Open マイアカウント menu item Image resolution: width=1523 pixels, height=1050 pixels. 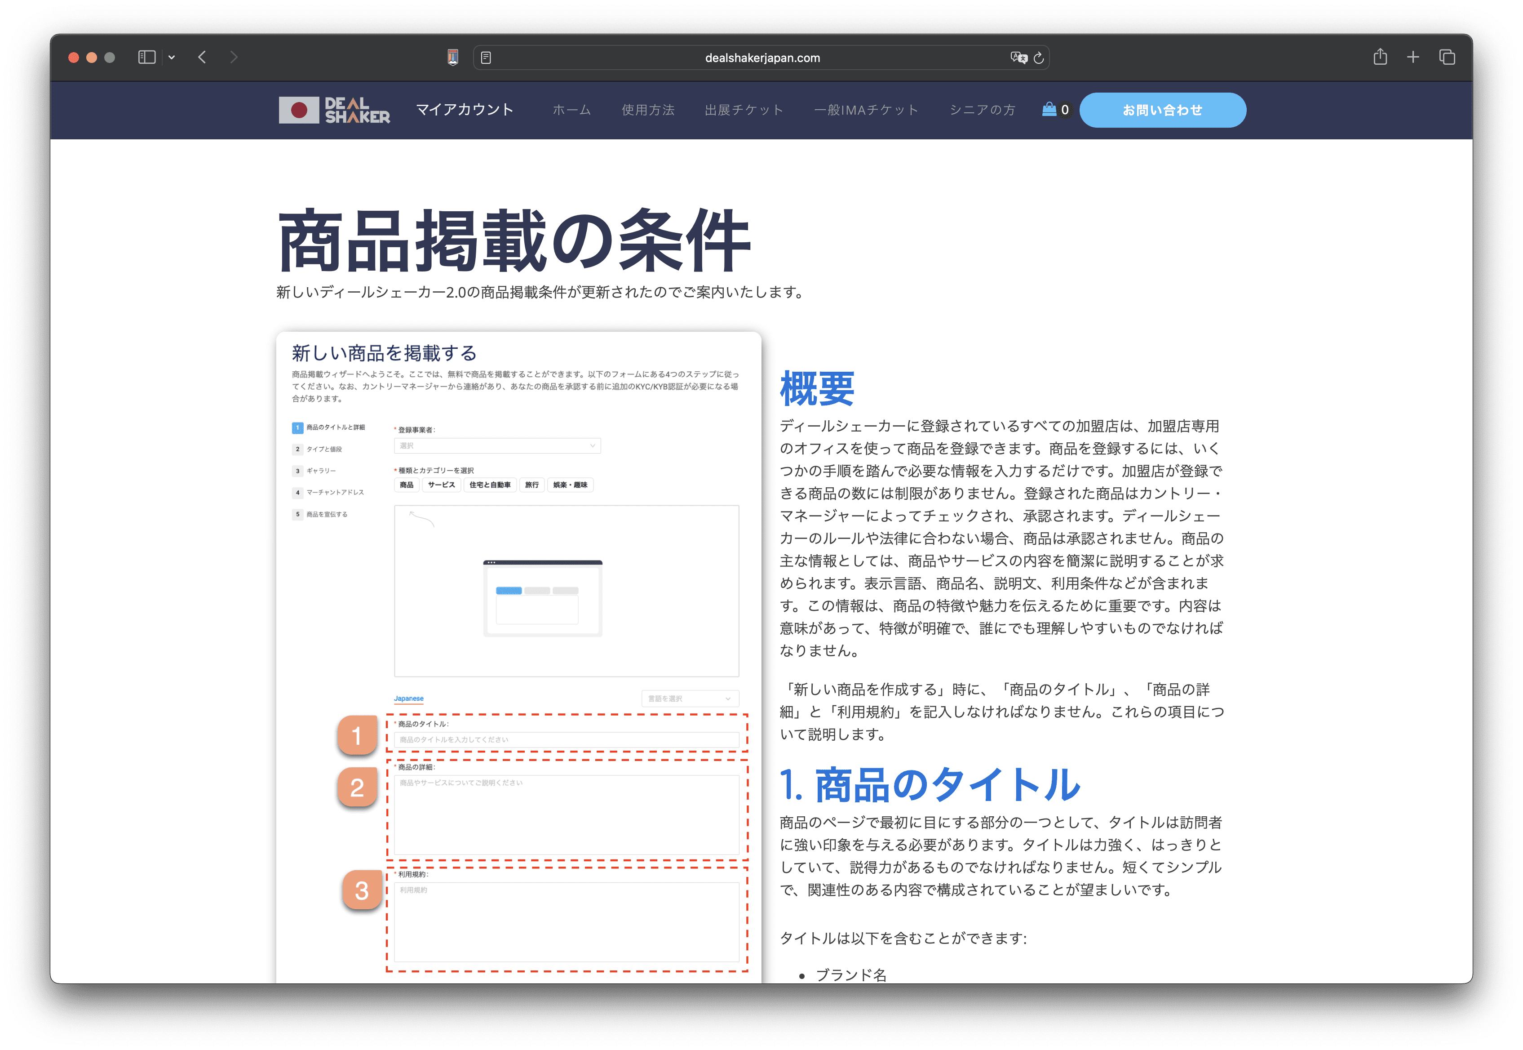(x=464, y=110)
